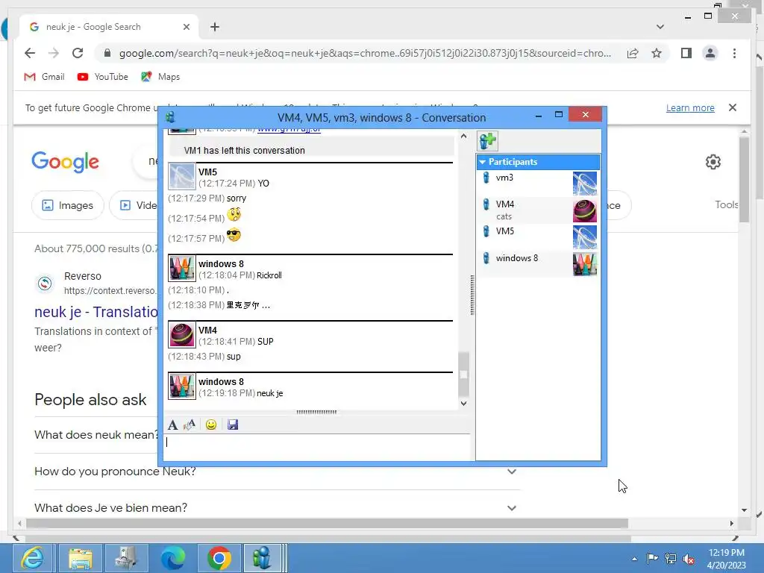Select participant VM4 with status cats

tap(538, 210)
